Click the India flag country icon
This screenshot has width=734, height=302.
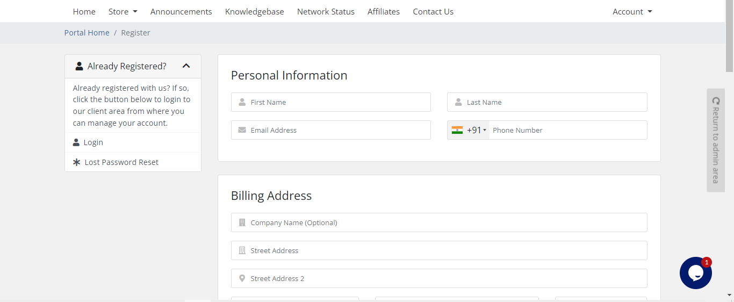(457, 130)
